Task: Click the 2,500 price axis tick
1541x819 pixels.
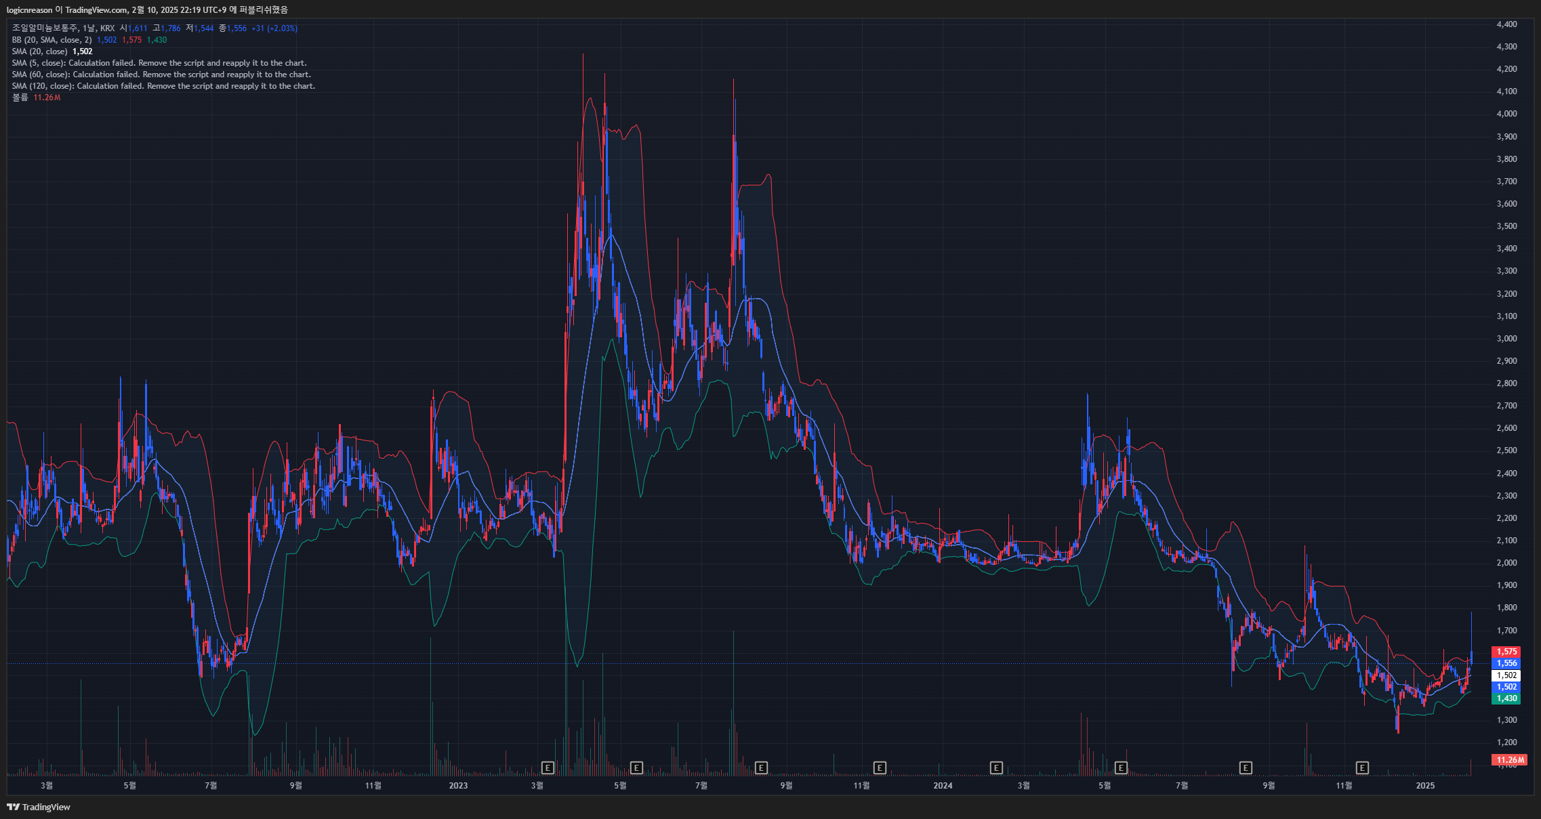Action: [1506, 450]
